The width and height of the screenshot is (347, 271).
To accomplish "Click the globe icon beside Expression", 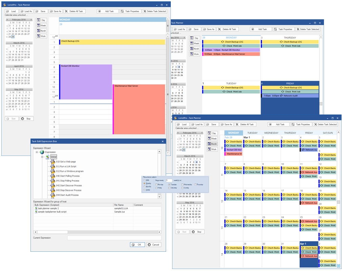I will click(42, 152).
